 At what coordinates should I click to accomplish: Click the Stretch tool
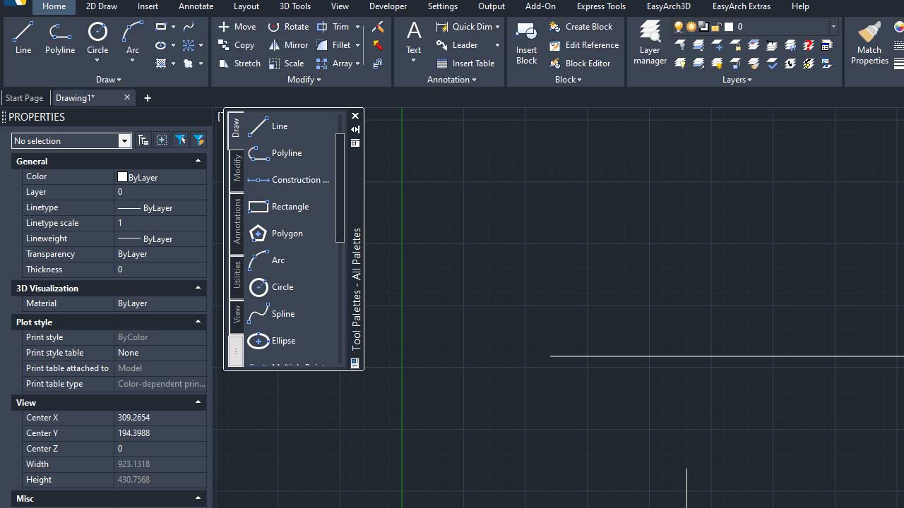(x=239, y=64)
